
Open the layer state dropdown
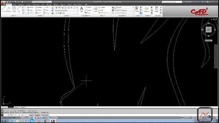67,10
